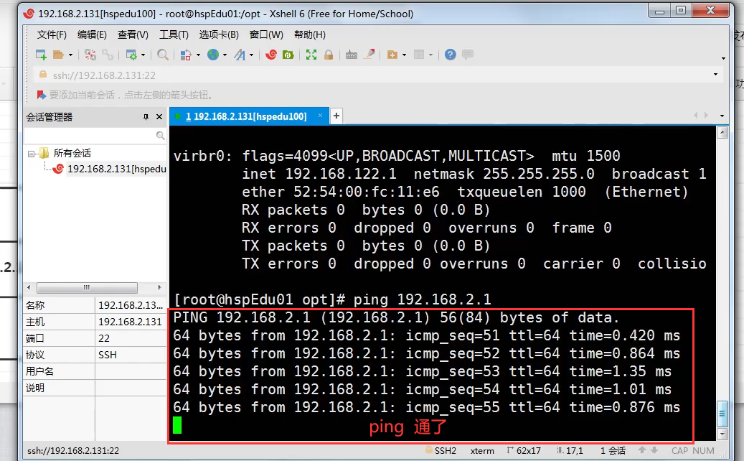Click the terminal vertical scrollbar thumb
Screen dimensions: 744x461
722,414
